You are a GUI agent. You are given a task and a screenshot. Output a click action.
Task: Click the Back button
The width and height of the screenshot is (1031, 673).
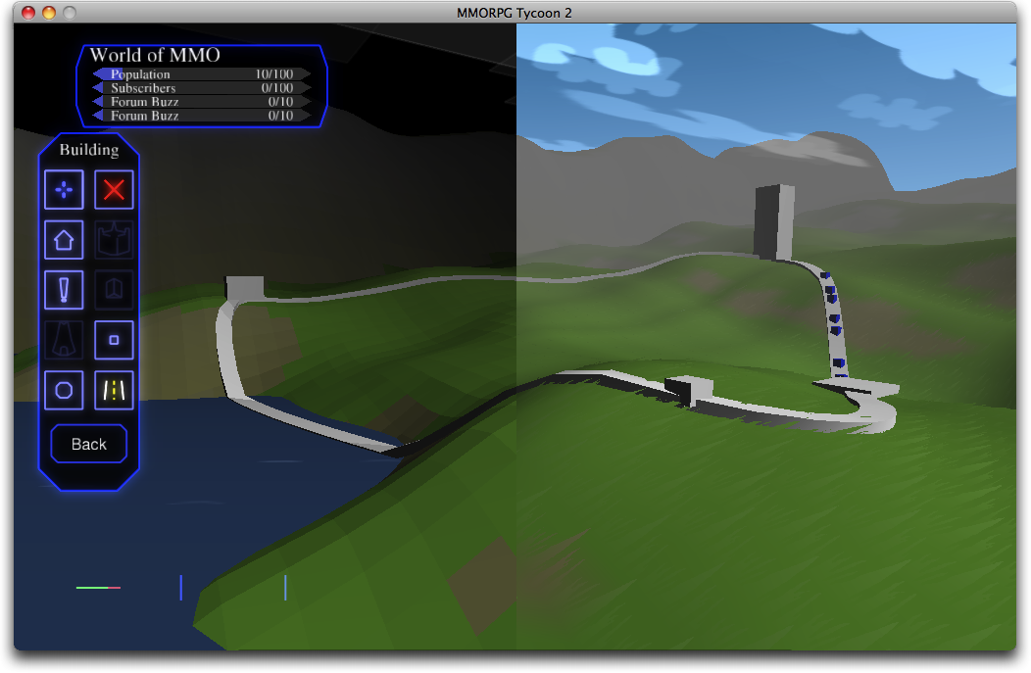(x=89, y=445)
